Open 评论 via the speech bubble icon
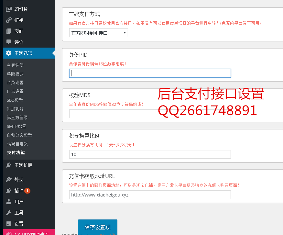 [x=9, y=42]
